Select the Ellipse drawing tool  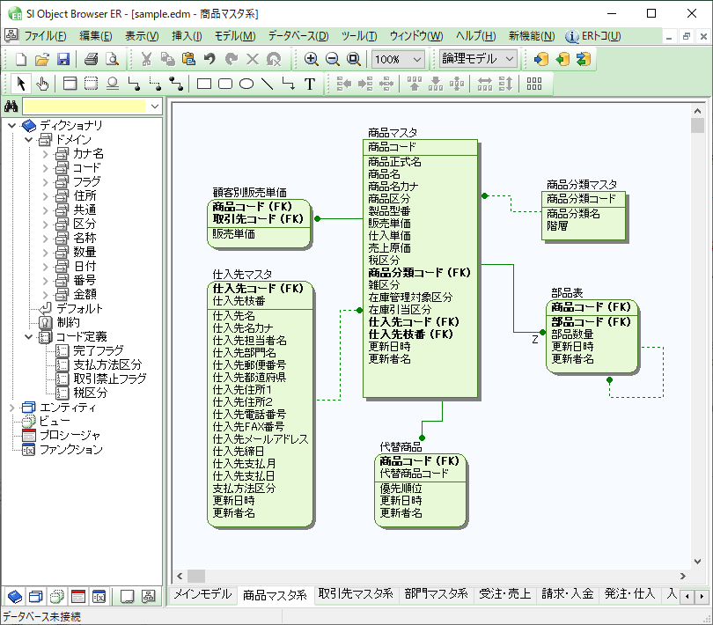coord(247,84)
